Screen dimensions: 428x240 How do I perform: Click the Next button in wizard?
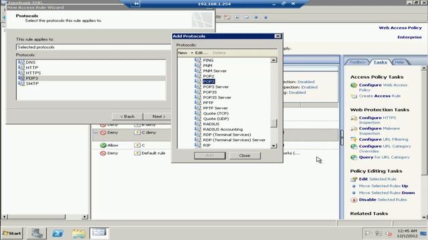click(x=158, y=117)
